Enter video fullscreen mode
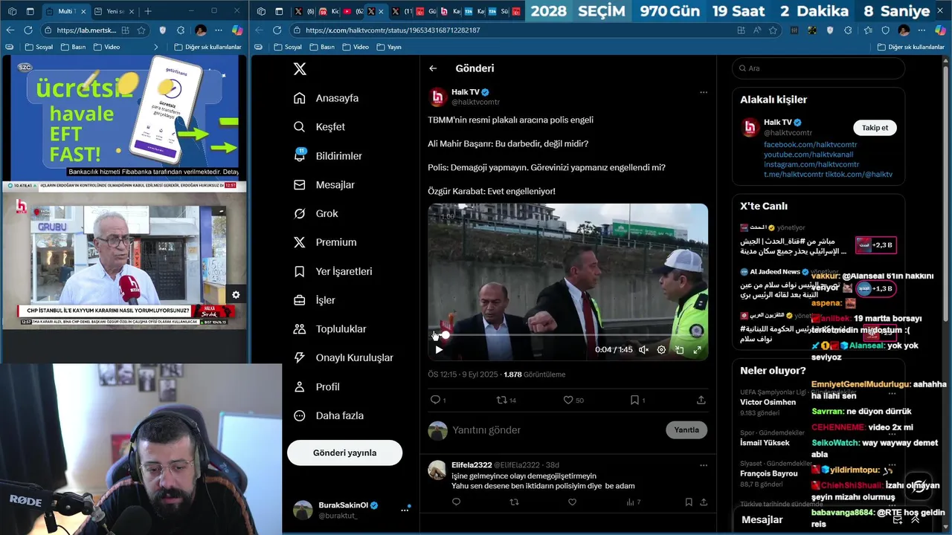 pos(698,350)
